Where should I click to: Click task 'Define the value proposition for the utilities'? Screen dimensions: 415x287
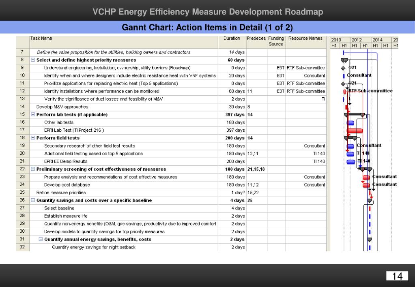114,52
